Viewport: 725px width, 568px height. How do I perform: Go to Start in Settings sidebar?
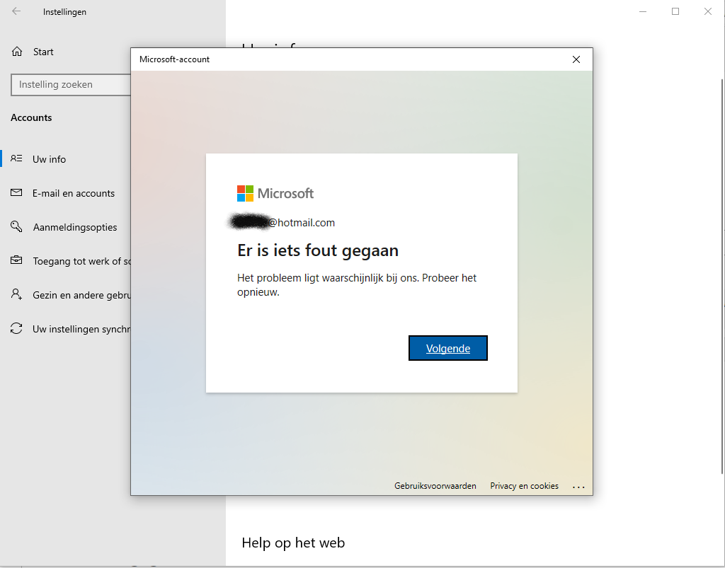(x=43, y=52)
